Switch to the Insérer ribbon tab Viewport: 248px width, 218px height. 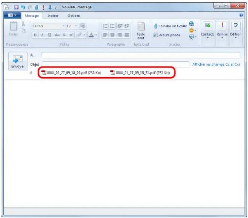(x=53, y=16)
